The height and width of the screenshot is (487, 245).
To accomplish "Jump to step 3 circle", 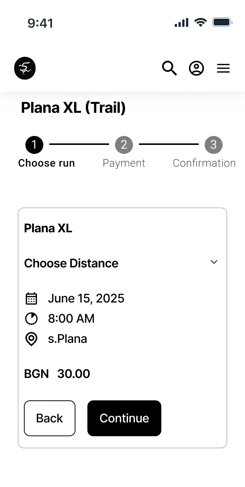I will click(214, 145).
